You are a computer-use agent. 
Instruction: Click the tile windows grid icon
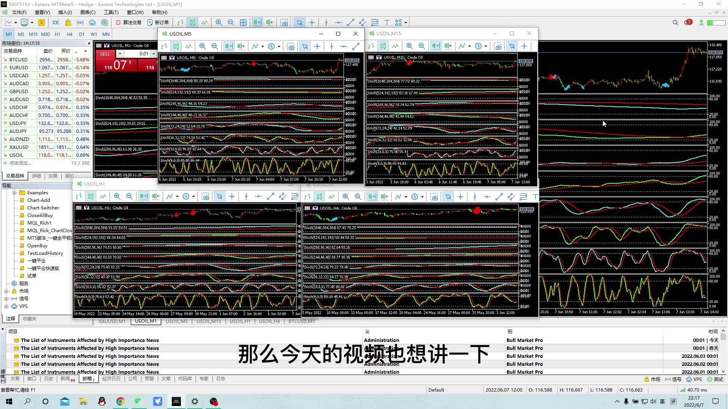coord(243,23)
